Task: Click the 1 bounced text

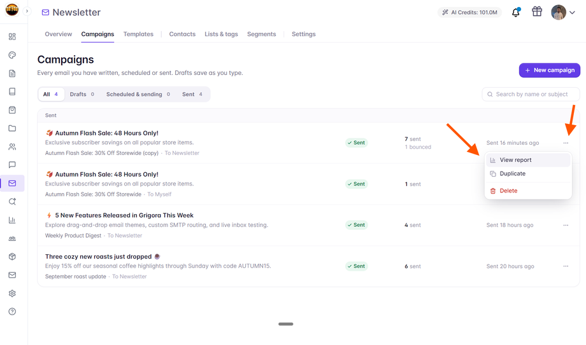Action: [x=418, y=147]
